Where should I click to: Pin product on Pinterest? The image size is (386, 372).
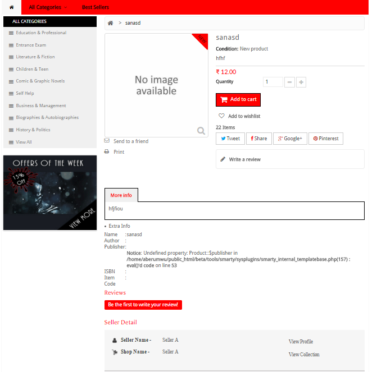tap(326, 139)
